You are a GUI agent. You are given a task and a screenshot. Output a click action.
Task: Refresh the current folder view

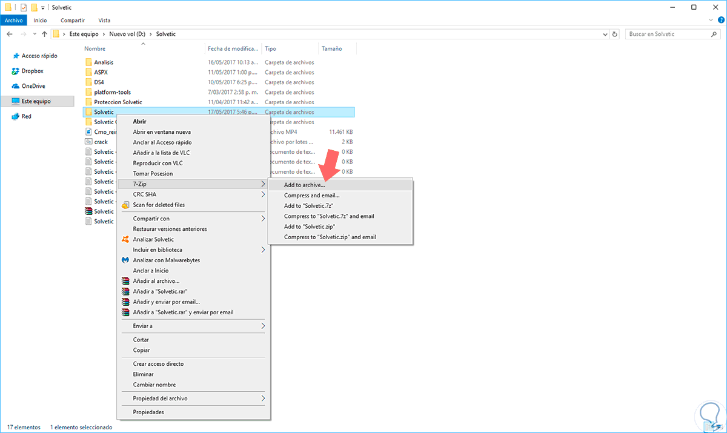point(616,34)
